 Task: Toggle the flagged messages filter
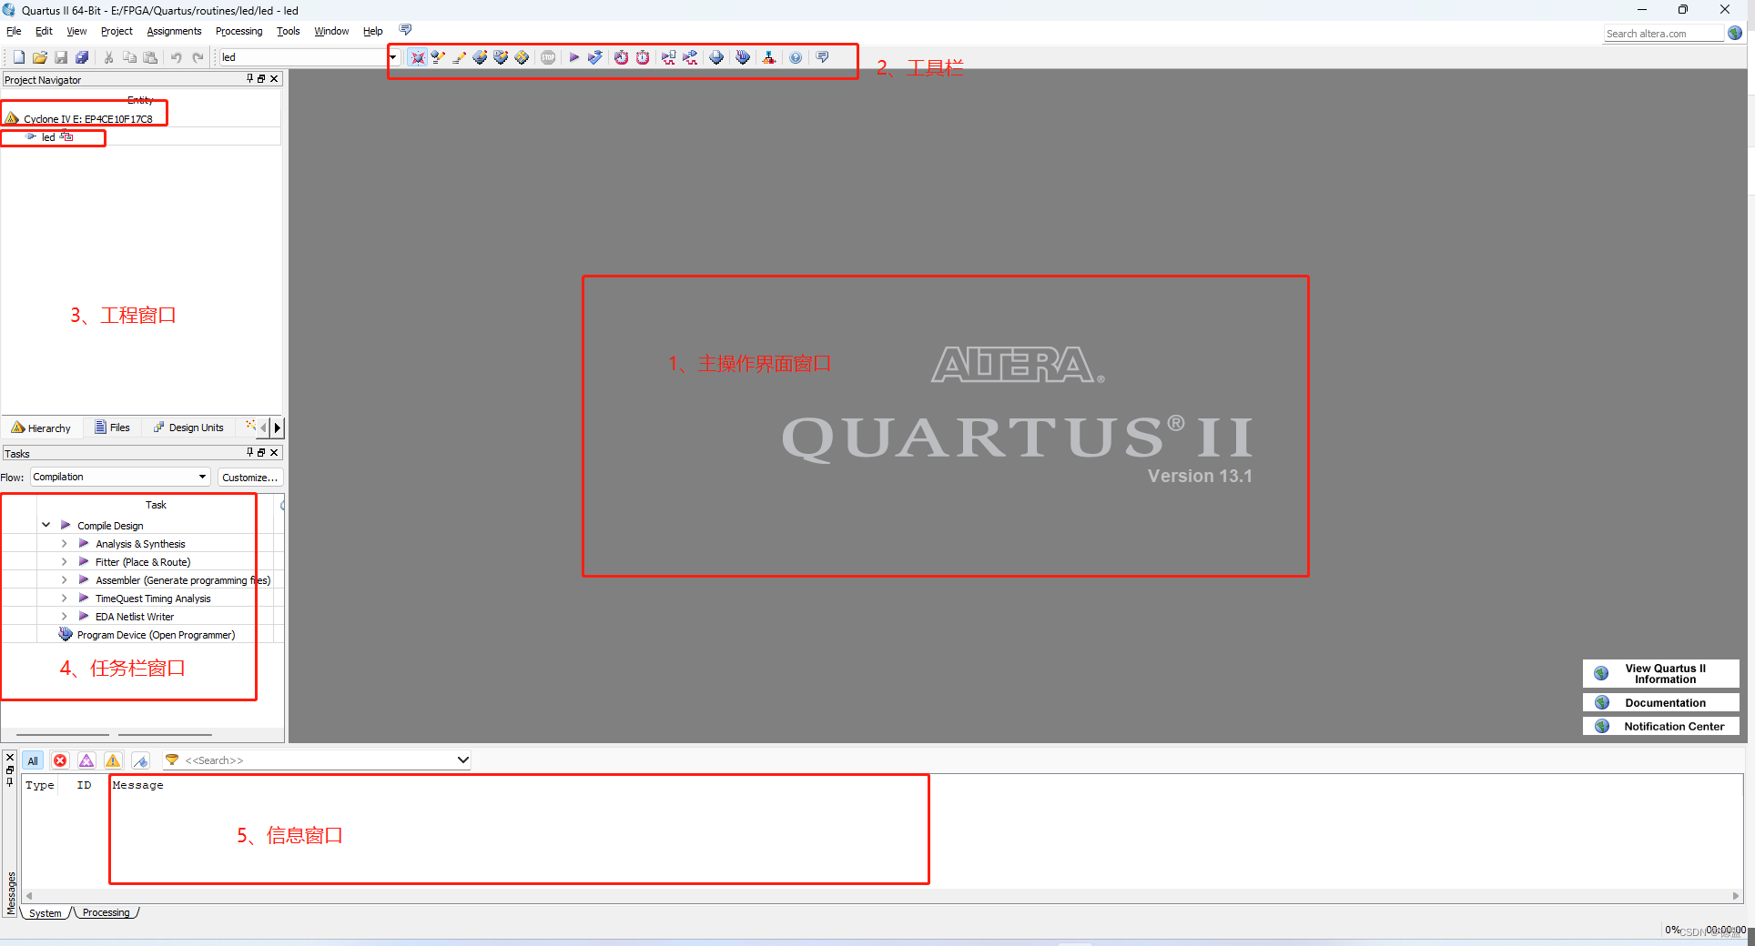140,760
